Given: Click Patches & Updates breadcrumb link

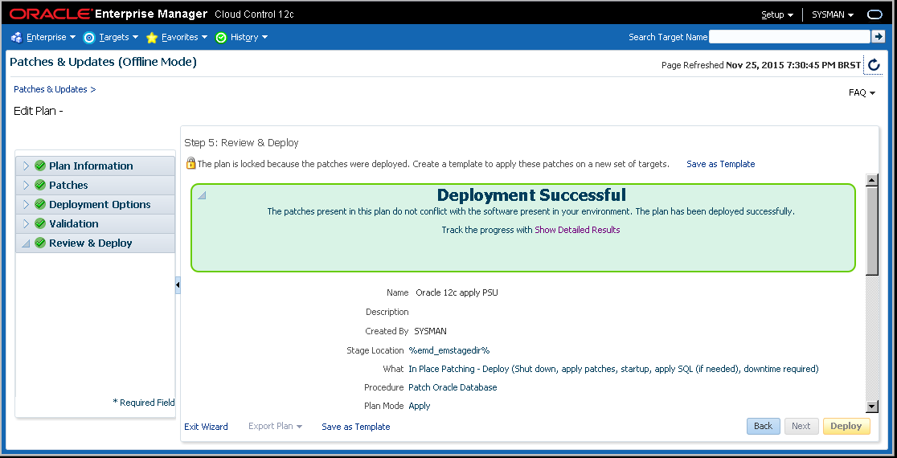Looking at the screenshot, I should pyautogui.click(x=51, y=89).
